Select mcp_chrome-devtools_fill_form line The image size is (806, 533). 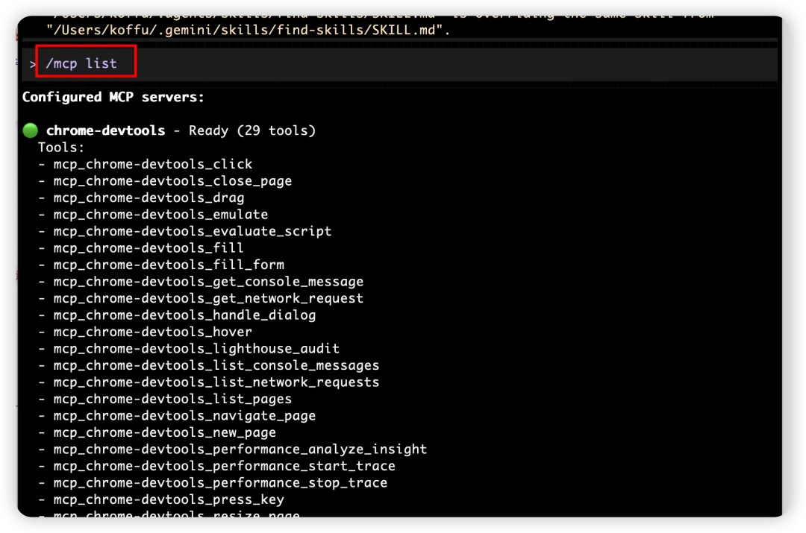pyautogui.click(x=169, y=265)
